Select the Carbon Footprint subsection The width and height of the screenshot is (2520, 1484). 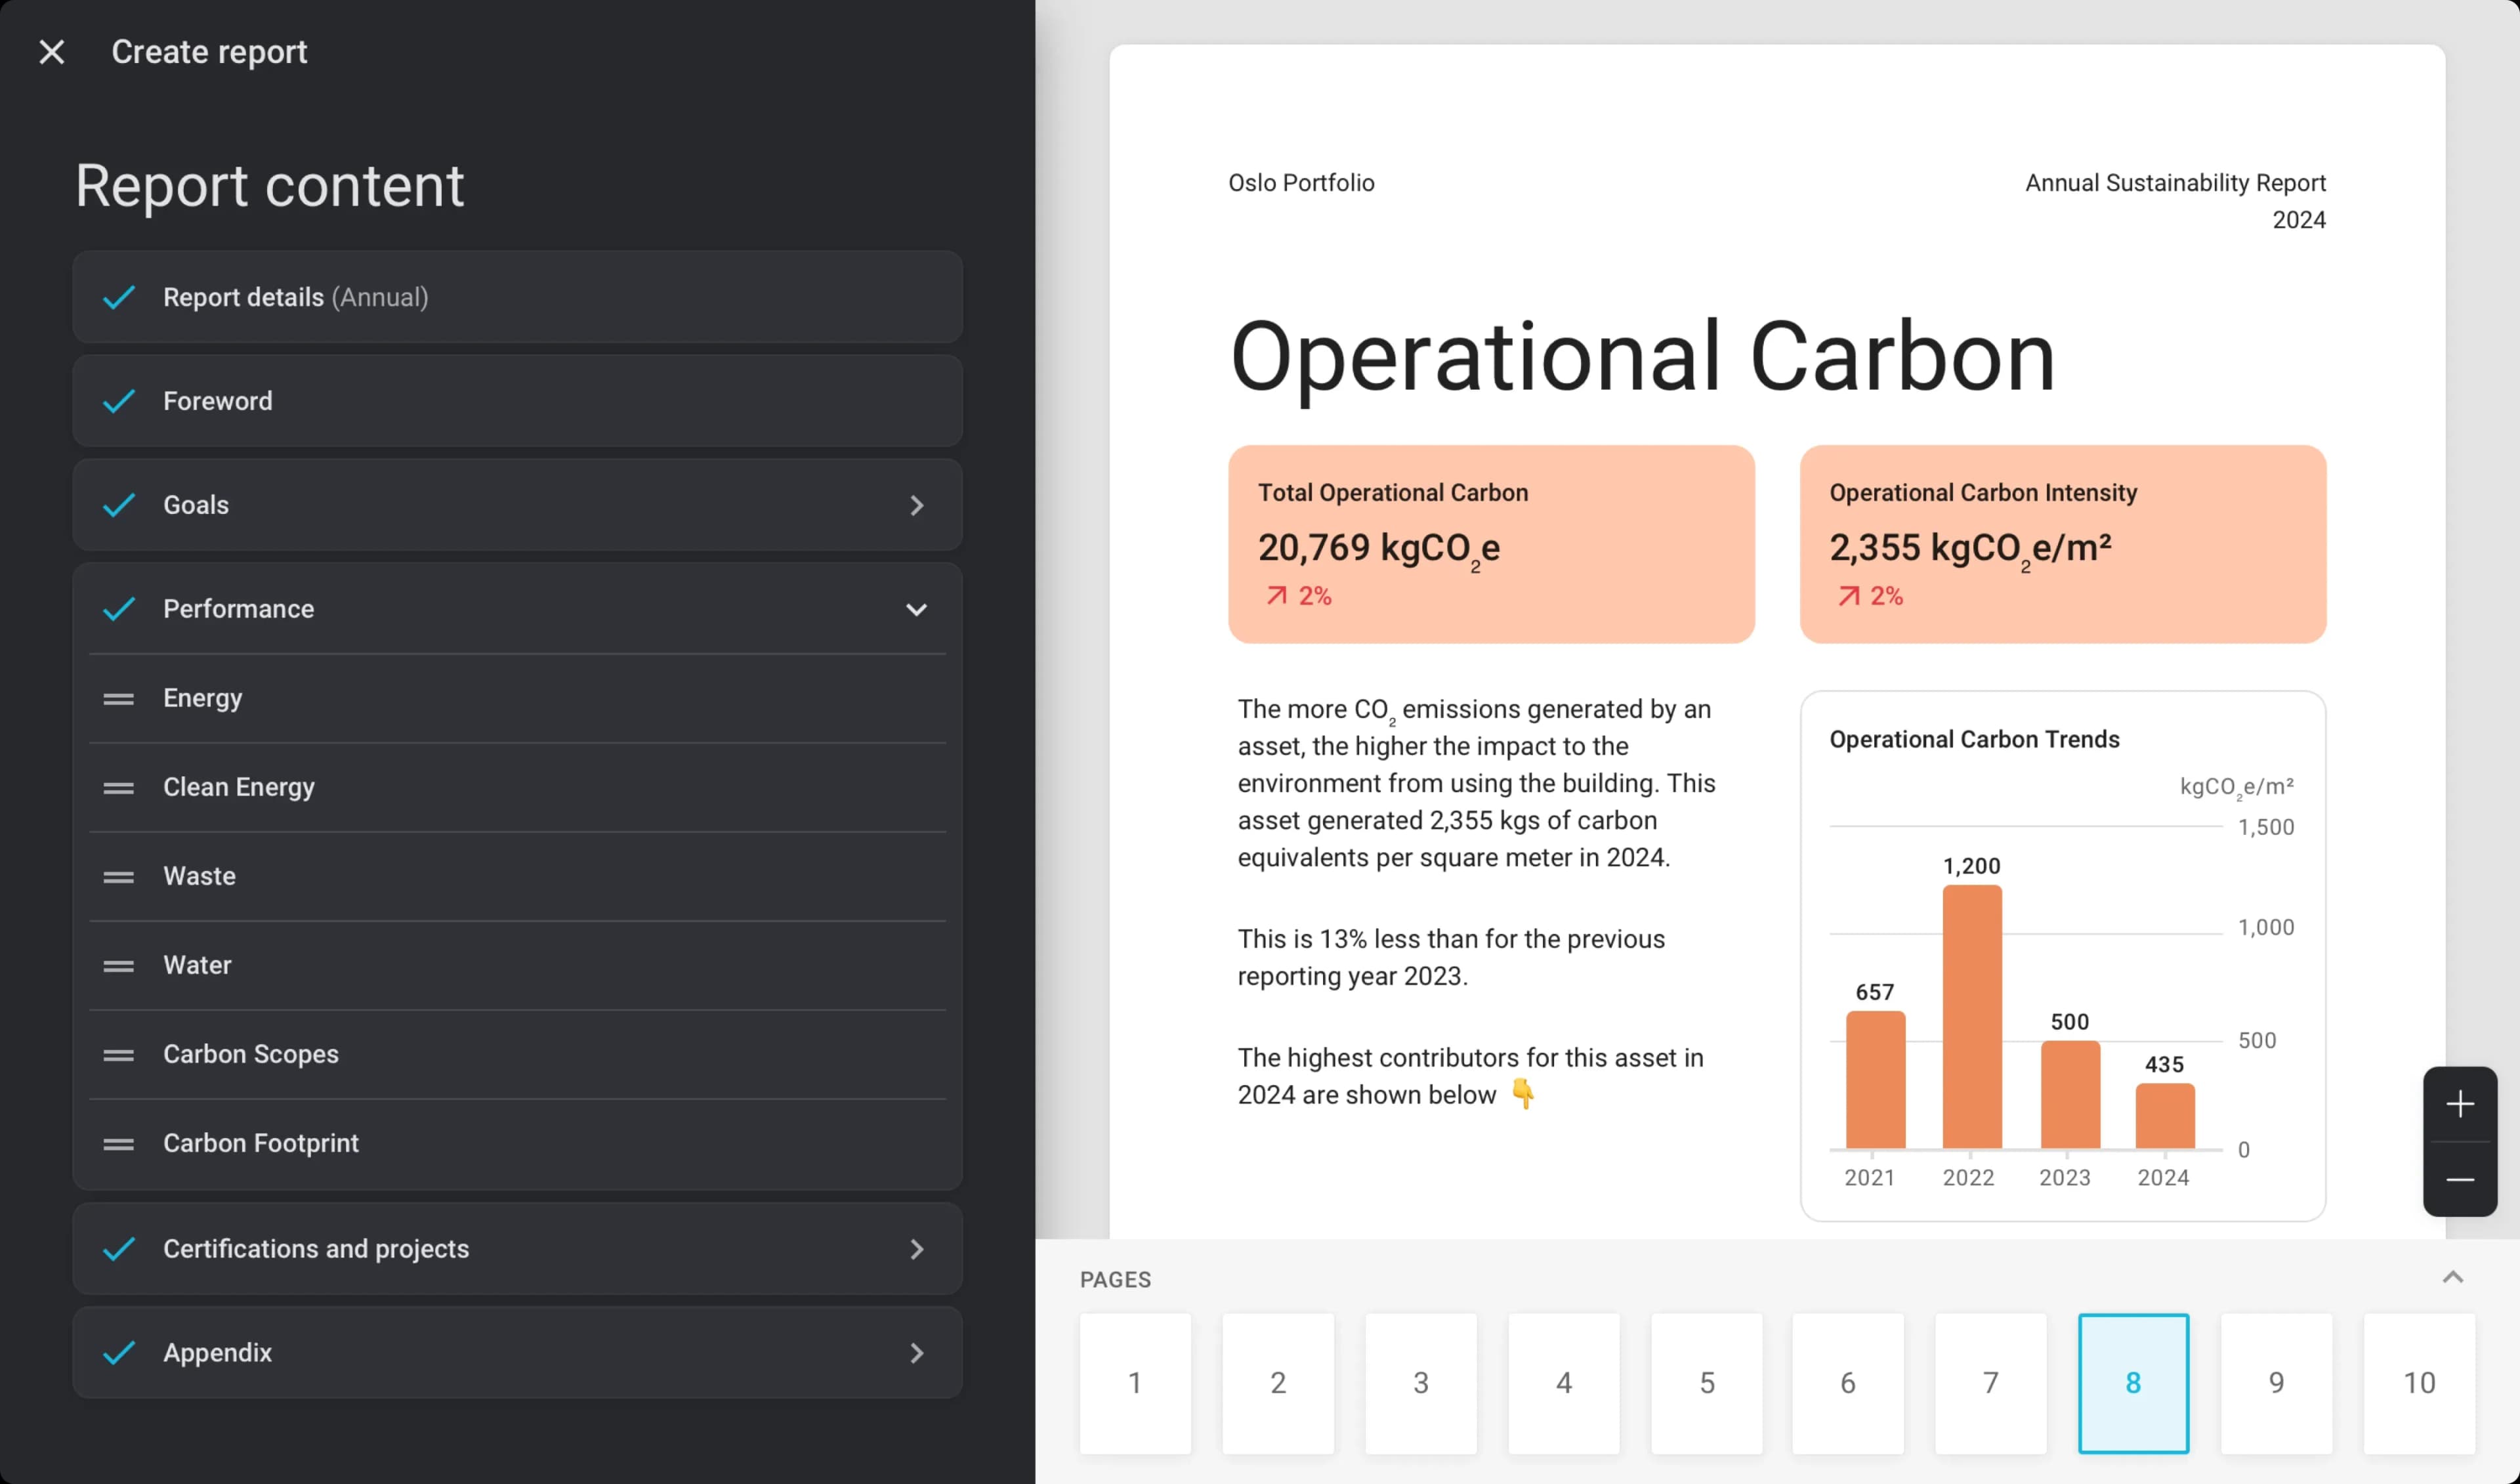[518, 1144]
